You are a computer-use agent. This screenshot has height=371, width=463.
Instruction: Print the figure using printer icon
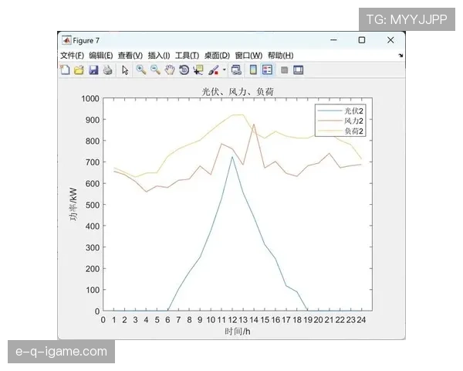107,70
